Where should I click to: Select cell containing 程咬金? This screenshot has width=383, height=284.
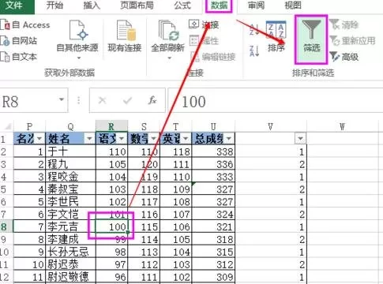(x=70, y=177)
